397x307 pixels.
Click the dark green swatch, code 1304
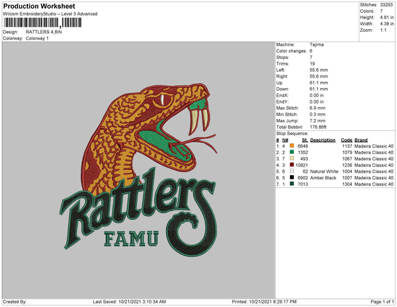(x=292, y=184)
